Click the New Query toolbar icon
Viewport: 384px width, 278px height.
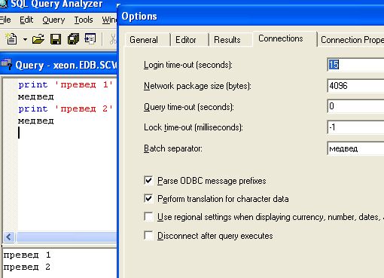(11, 39)
